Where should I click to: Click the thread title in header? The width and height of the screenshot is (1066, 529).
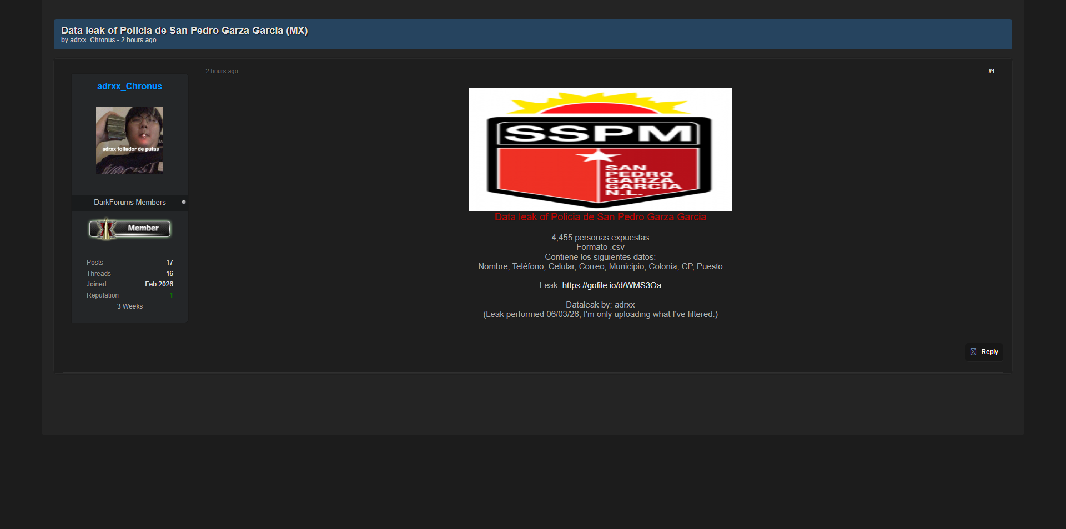184,31
